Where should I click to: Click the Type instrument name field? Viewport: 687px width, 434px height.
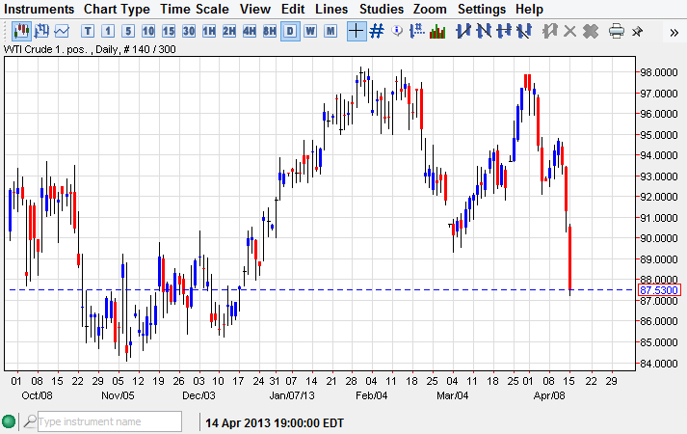[x=110, y=421]
